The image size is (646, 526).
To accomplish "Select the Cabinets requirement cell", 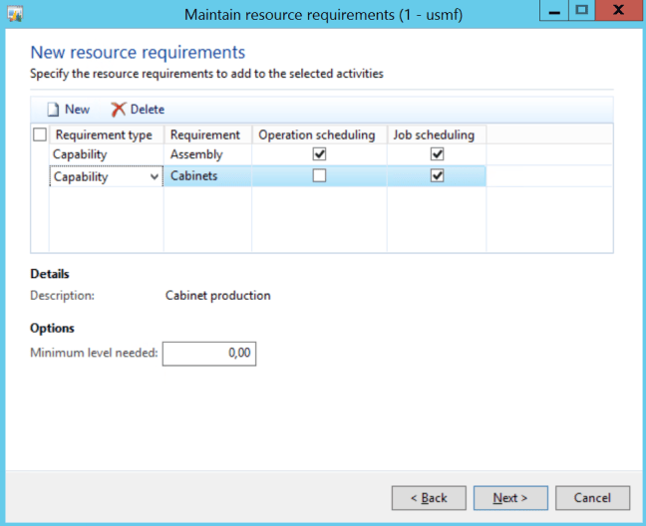I will click(x=208, y=175).
